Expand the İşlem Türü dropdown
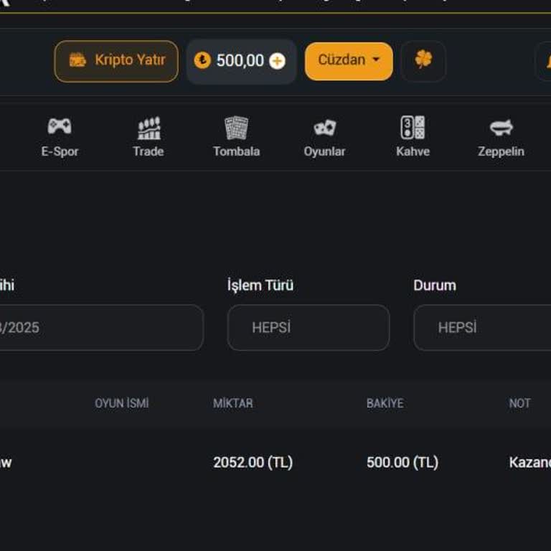Viewport: 551px width, 551px height. [x=309, y=328]
